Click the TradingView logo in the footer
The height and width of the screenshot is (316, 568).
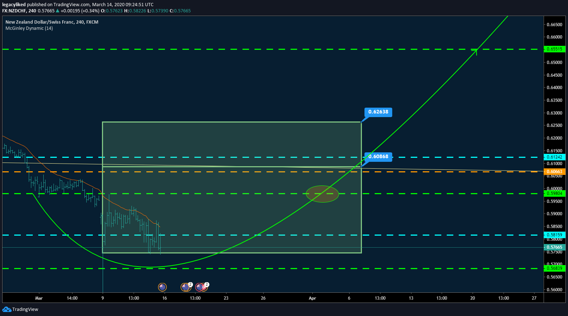[20, 309]
